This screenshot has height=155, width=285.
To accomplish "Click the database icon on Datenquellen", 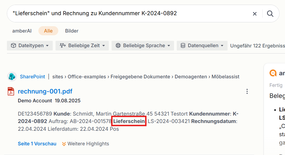I will tap(183, 46).
